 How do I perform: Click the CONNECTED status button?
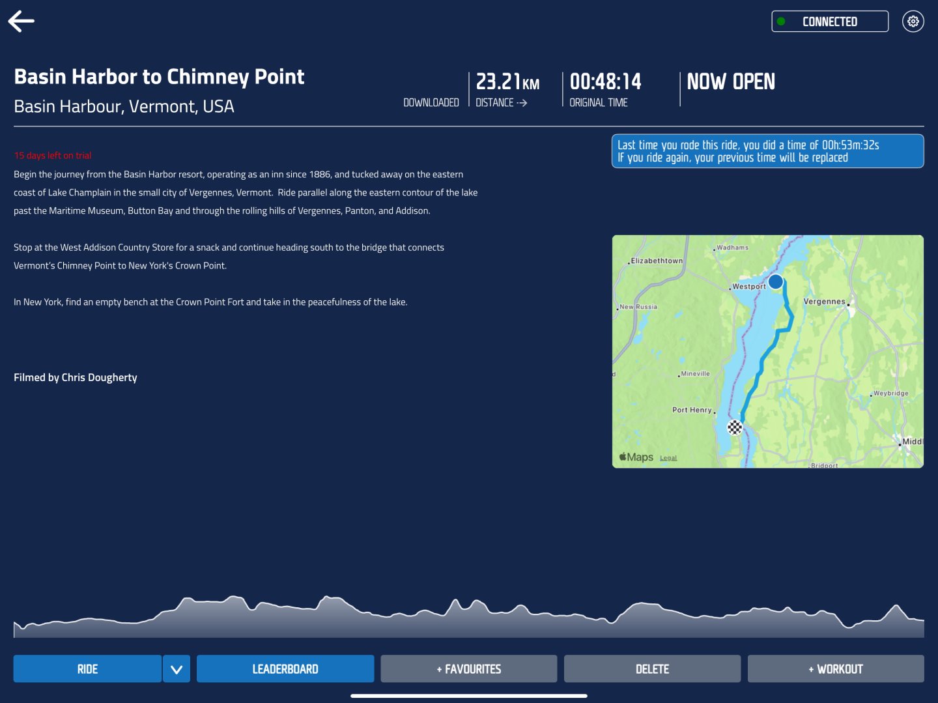tap(829, 22)
